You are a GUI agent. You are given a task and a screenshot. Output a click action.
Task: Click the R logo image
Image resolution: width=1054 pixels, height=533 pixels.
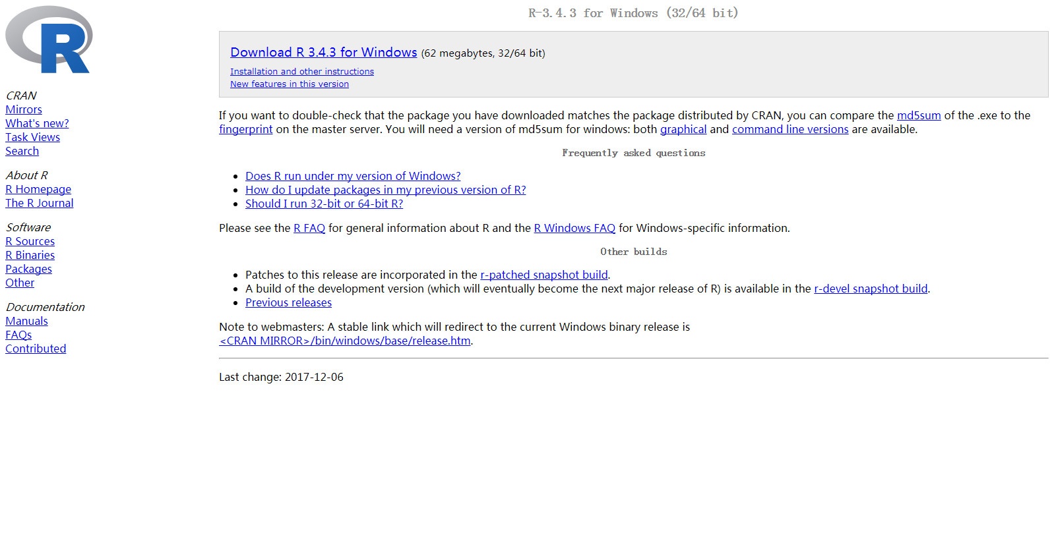click(x=49, y=40)
